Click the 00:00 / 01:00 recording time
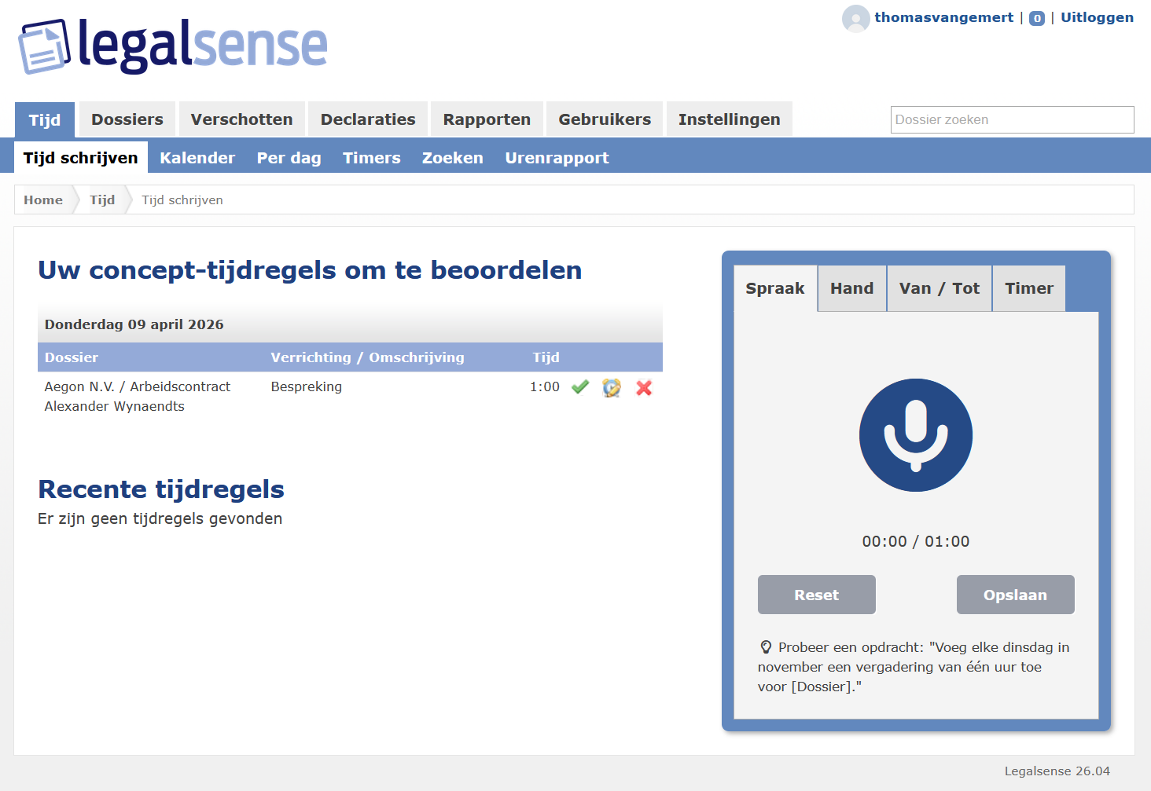Screen dimensions: 1151x791 (916, 541)
